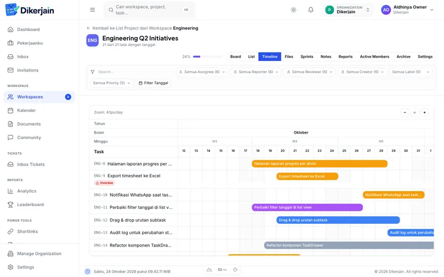444x277 pixels.
Task: Reset timeline zoom with the circle button
Action: point(415,112)
